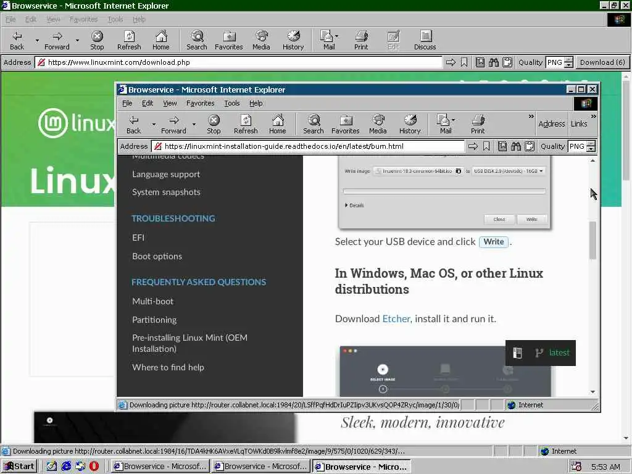Click Search in the front window toolbar
Image resolution: width=632 pixels, height=474 pixels.
point(313,124)
